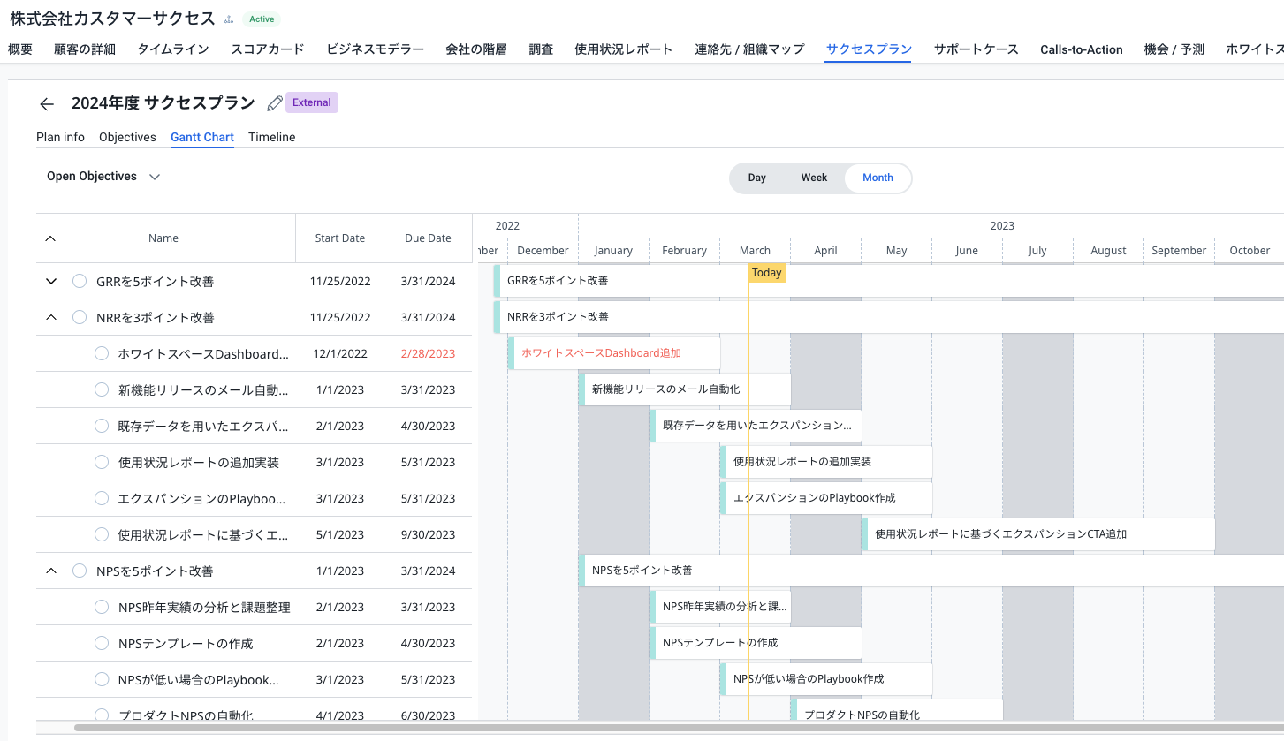Mark ホワイトスペースDashboard task complete
The image size is (1284, 741).
coord(102,354)
